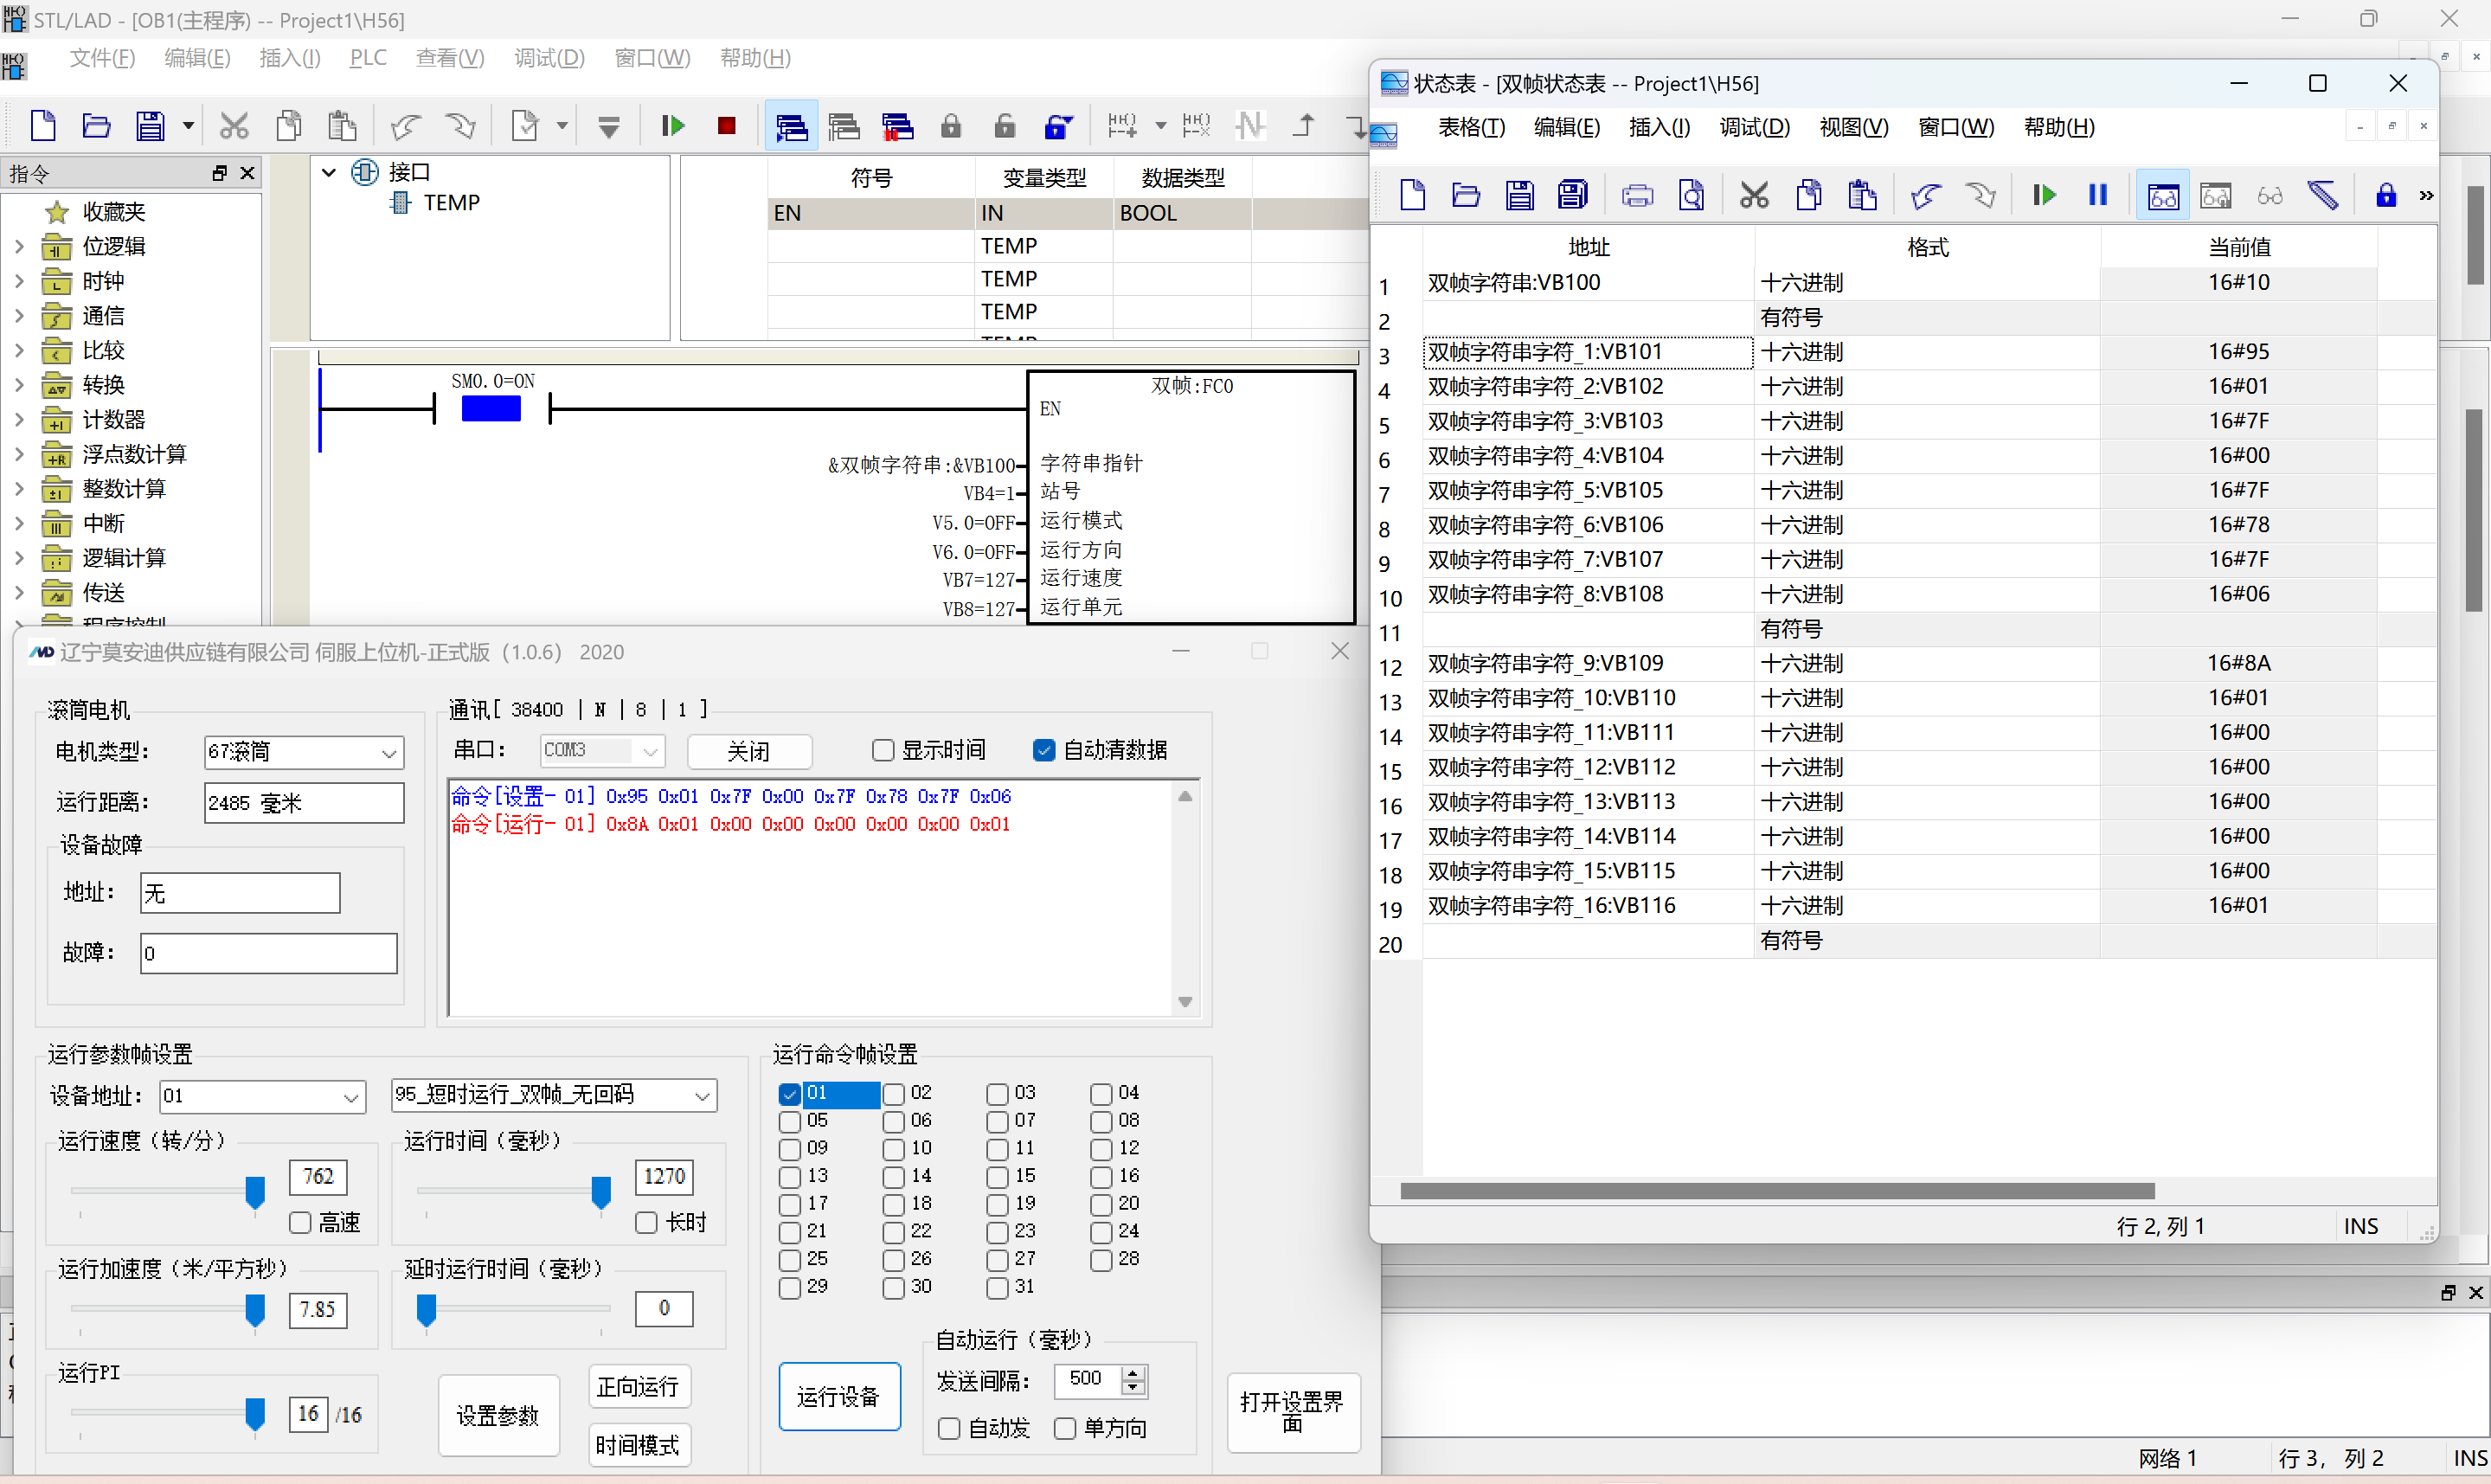Screen dimensions: 2491x1484
Task: Click the locked padlock icon in STL/LAD toolbar
Action: click(x=951, y=126)
